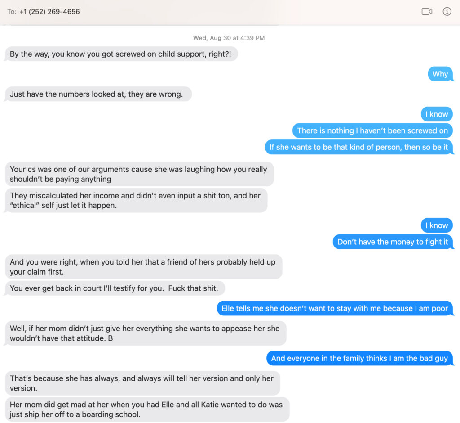Click the "boarding school" message bubble
Image resolution: width=460 pixels, height=423 pixels.
146,409
